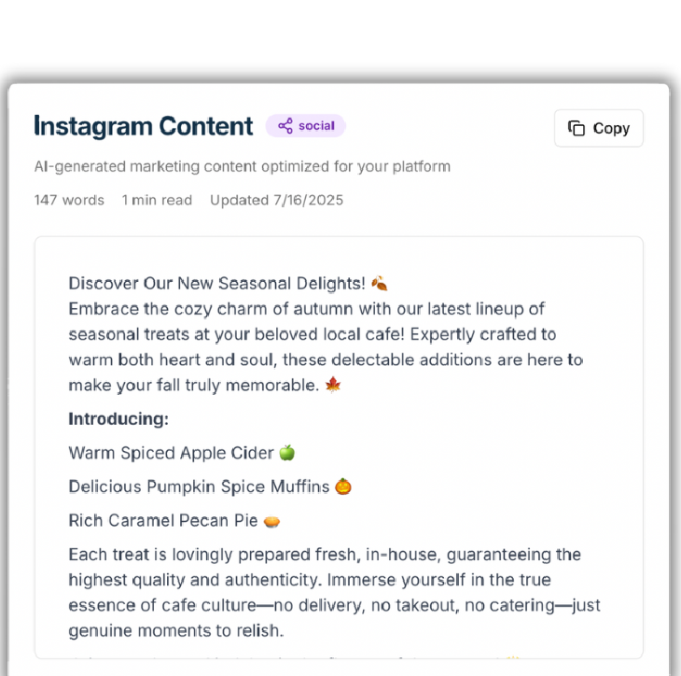Click the green apple emoji
Image resolution: width=681 pixels, height=676 pixels.
click(287, 453)
